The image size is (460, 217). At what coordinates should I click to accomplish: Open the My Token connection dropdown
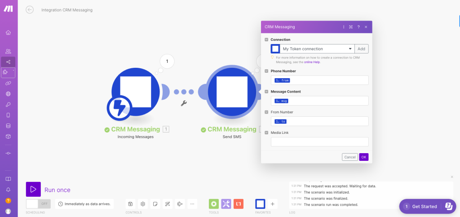[x=317, y=49]
